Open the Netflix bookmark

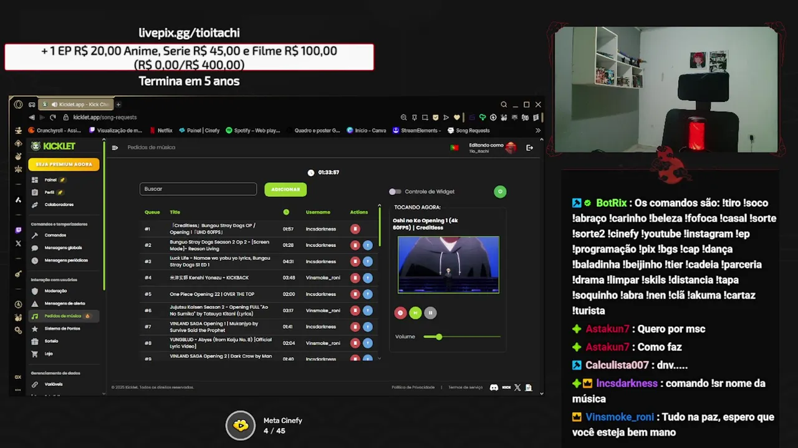click(x=160, y=131)
